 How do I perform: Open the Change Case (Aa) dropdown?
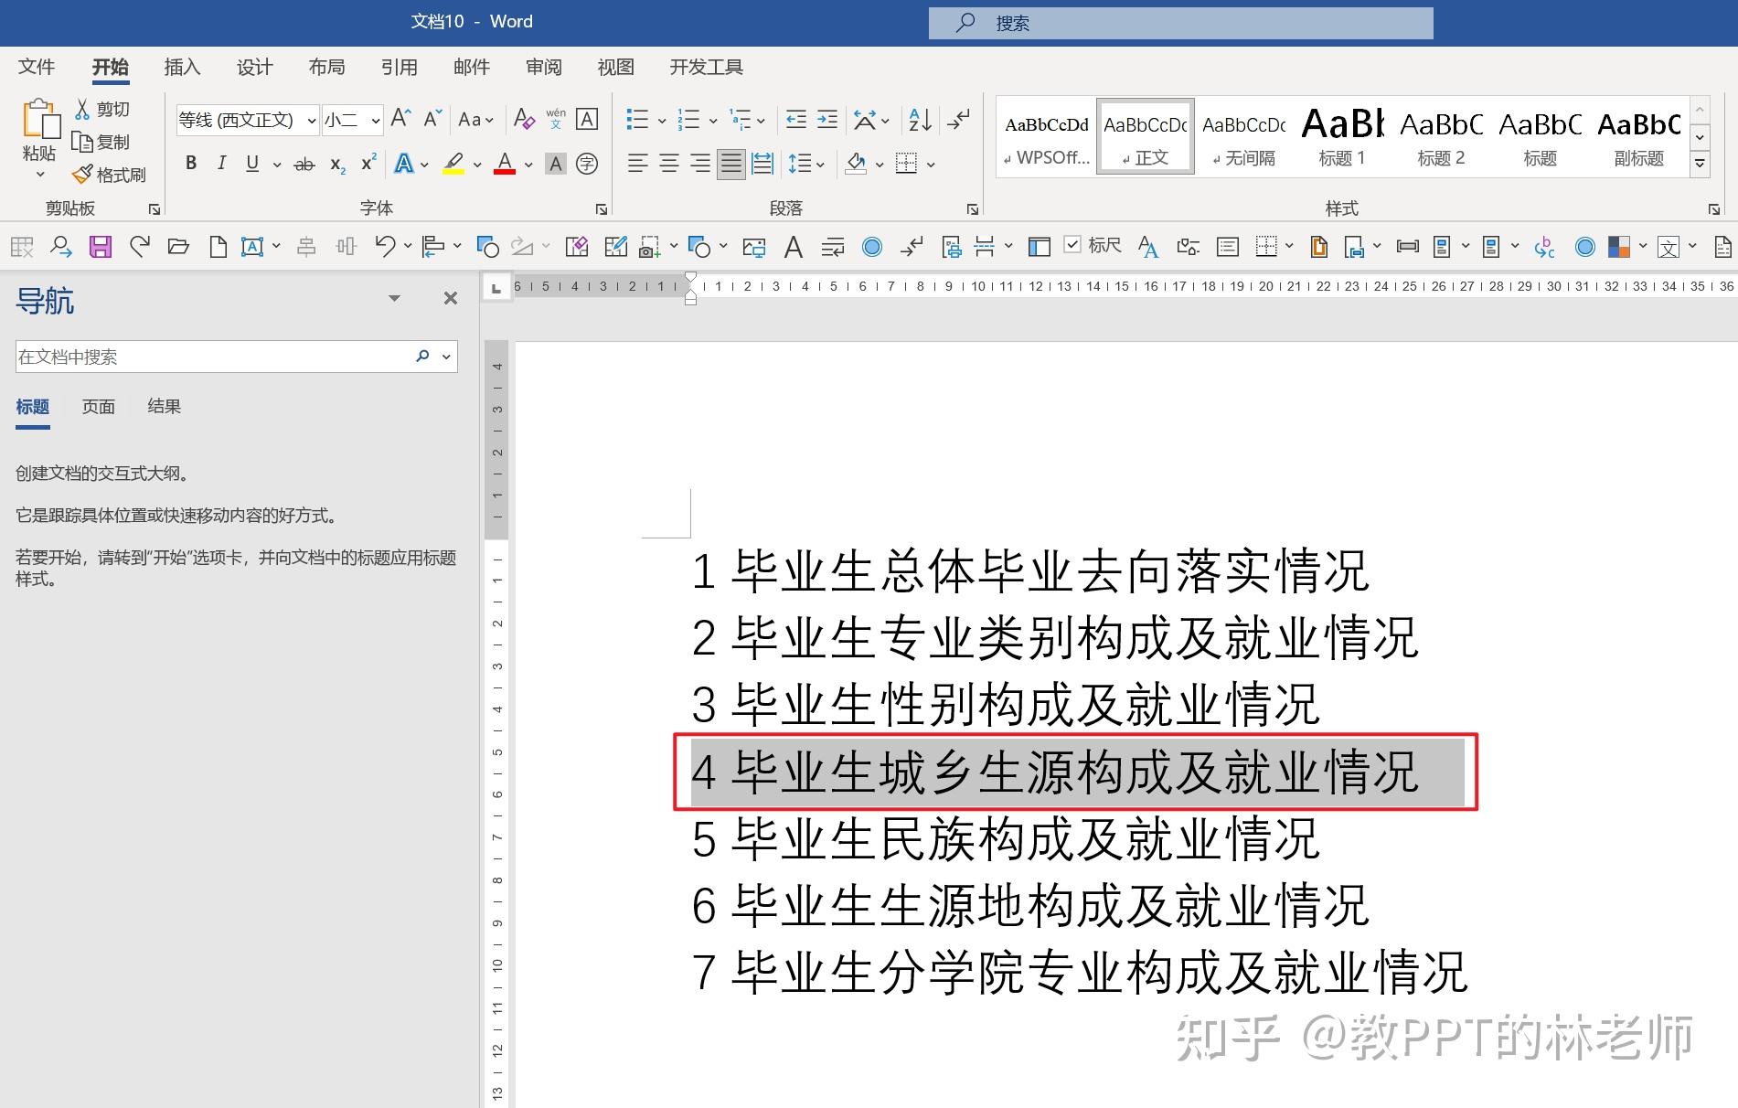(475, 120)
